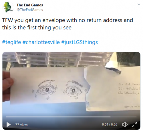Click the 0:04 / 0:05 time display

(110, 124)
